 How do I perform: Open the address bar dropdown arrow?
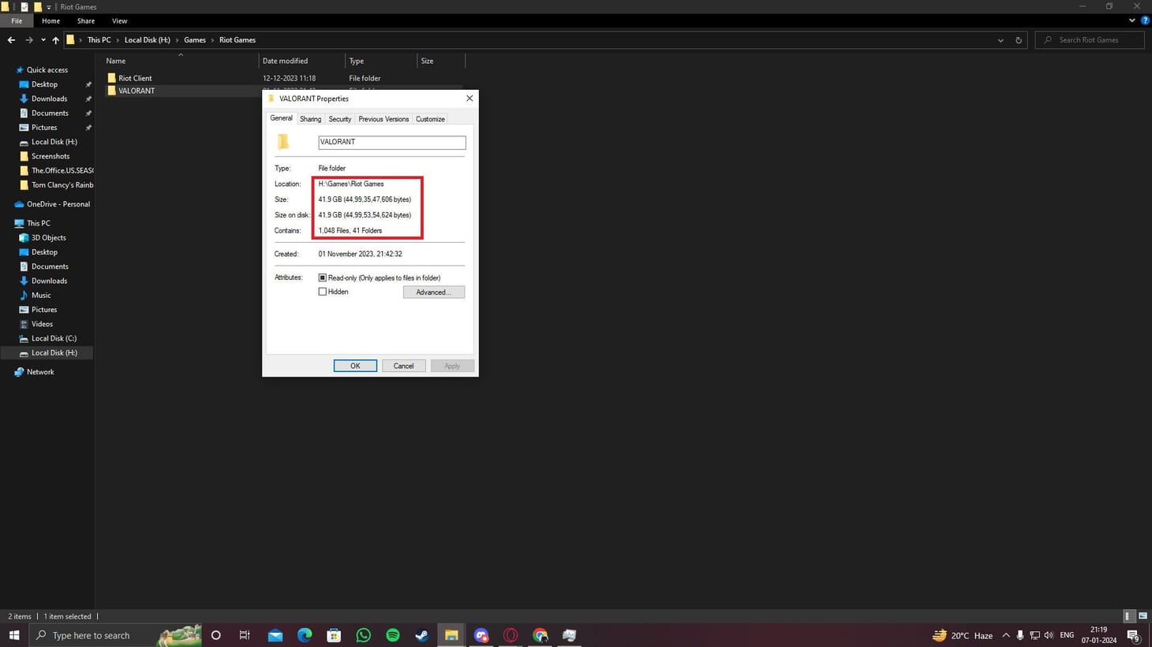1001,39
